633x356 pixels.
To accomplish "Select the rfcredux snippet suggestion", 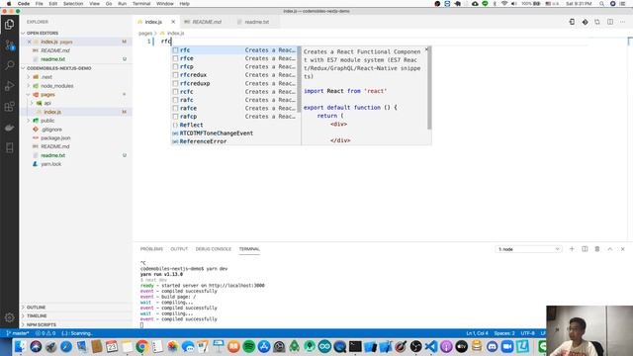I will [x=235, y=75].
